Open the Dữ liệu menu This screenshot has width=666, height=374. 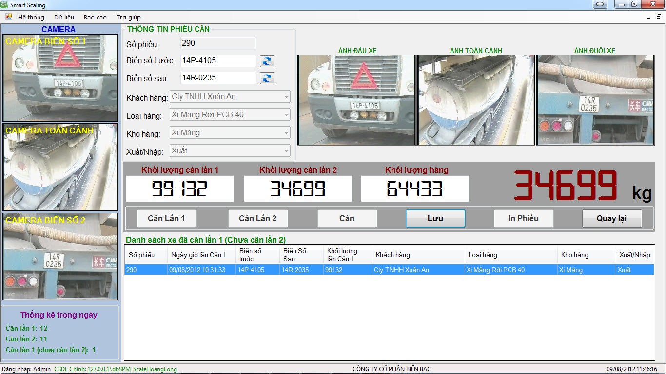[x=64, y=17]
